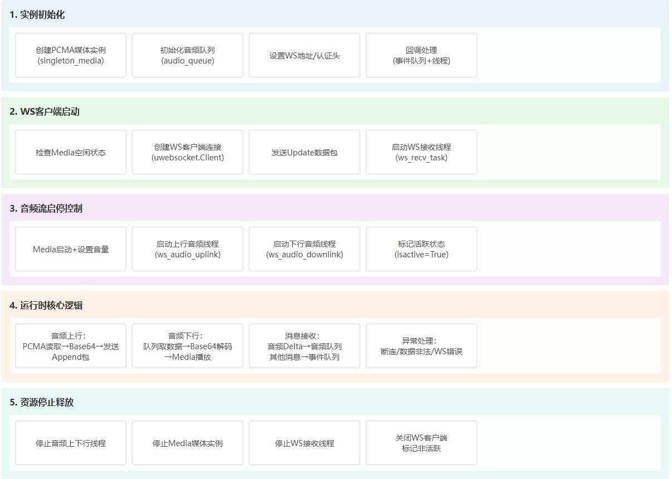Click the 音频上行 PCMA读取 card

point(71,346)
